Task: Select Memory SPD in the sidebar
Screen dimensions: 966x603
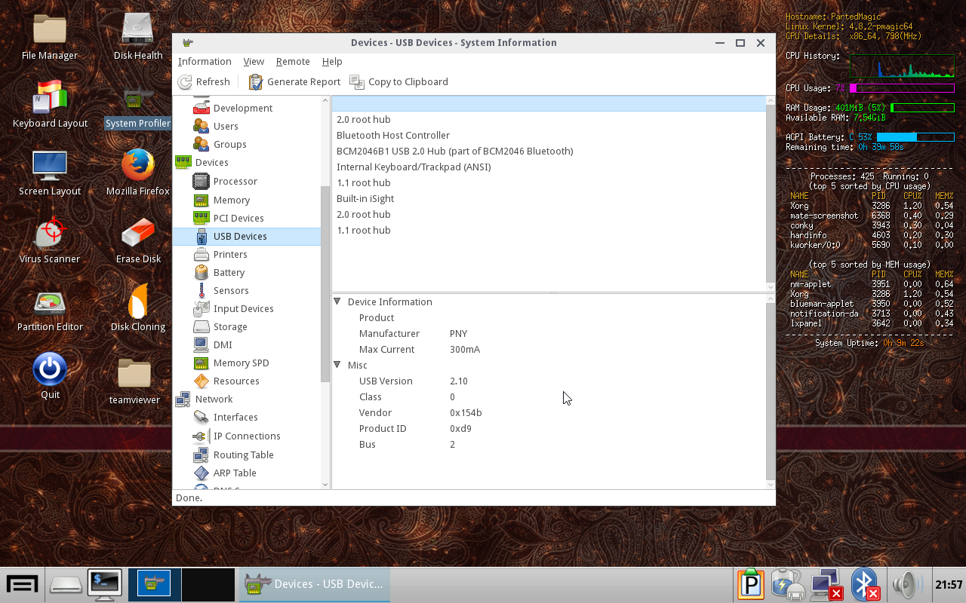Action: 241,363
